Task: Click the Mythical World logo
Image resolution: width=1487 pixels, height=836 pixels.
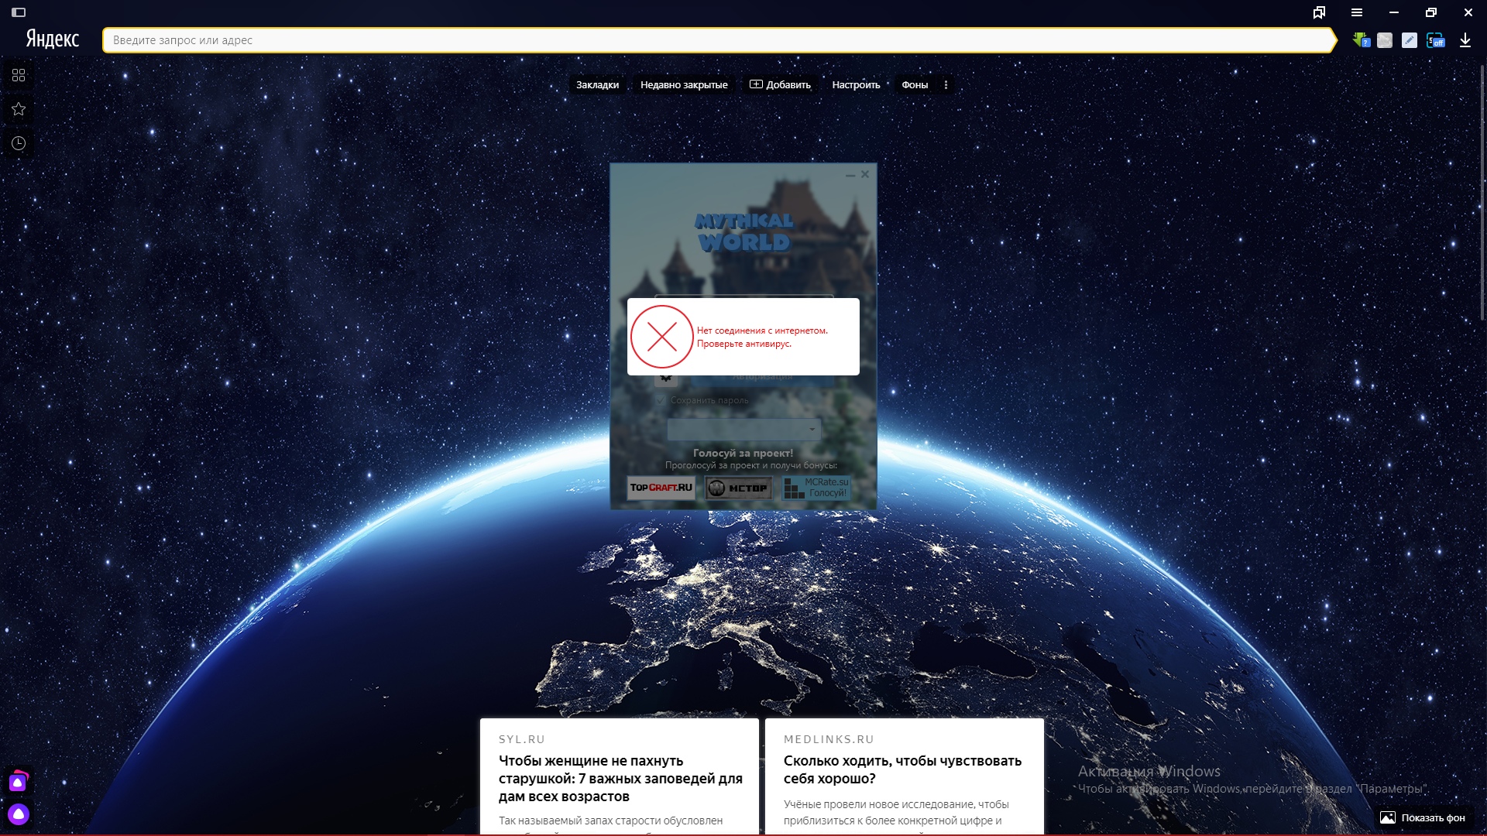Action: pos(743,232)
